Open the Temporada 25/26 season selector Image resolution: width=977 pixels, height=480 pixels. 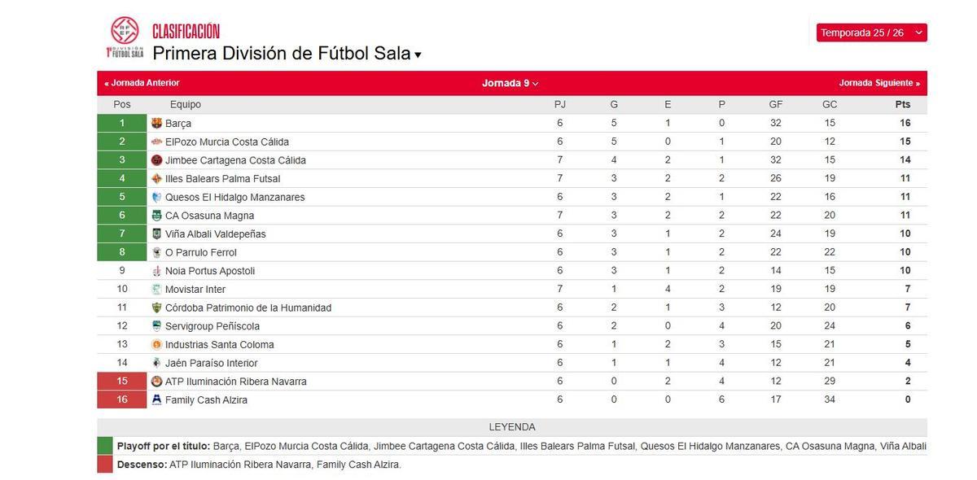point(870,33)
